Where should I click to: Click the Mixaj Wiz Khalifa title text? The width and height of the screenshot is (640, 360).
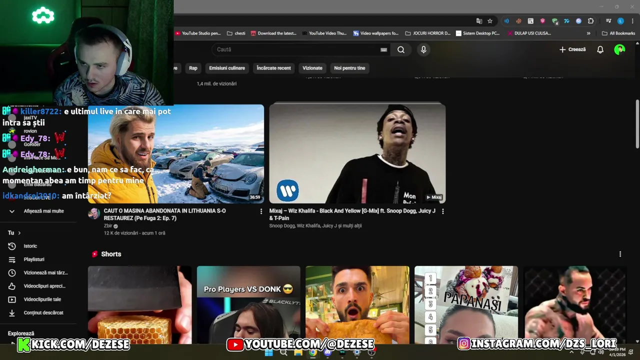[352, 214]
